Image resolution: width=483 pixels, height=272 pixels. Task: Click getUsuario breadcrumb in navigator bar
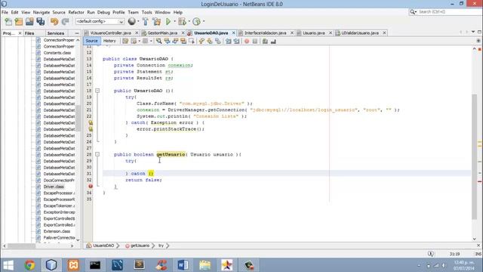140,246
